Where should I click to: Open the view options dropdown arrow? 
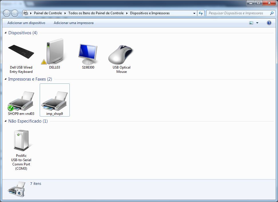pos(257,23)
